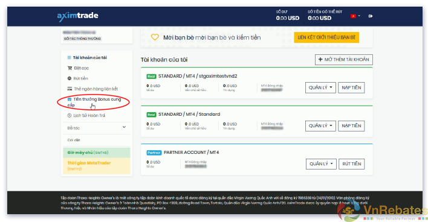Open QUẢN LÝ dropdown for stgaximtestvnd2 account
This screenshot has width=428, height=222.
[x=320, y=87]
